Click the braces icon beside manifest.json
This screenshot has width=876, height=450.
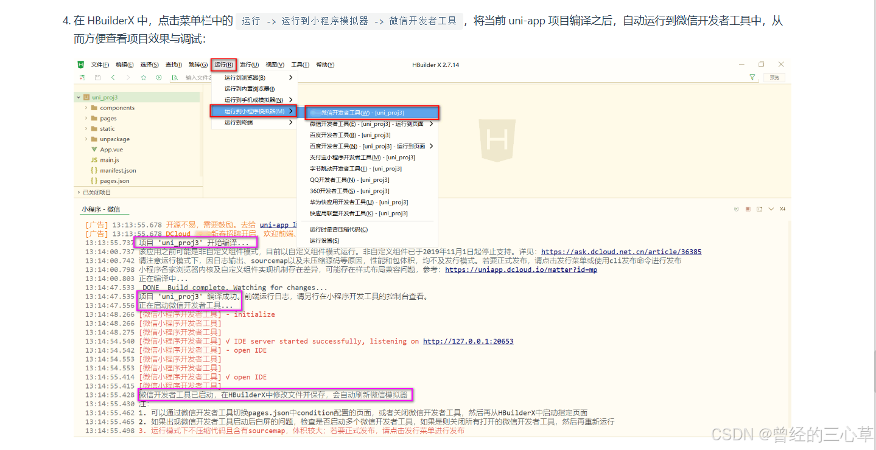(94, 170)
